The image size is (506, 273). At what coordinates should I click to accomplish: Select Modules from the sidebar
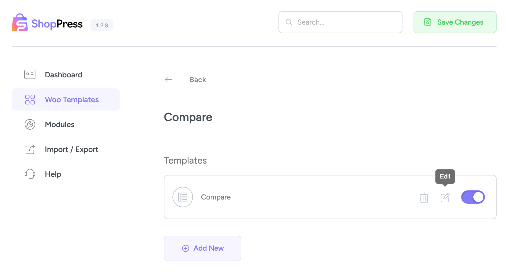[60, 124]
